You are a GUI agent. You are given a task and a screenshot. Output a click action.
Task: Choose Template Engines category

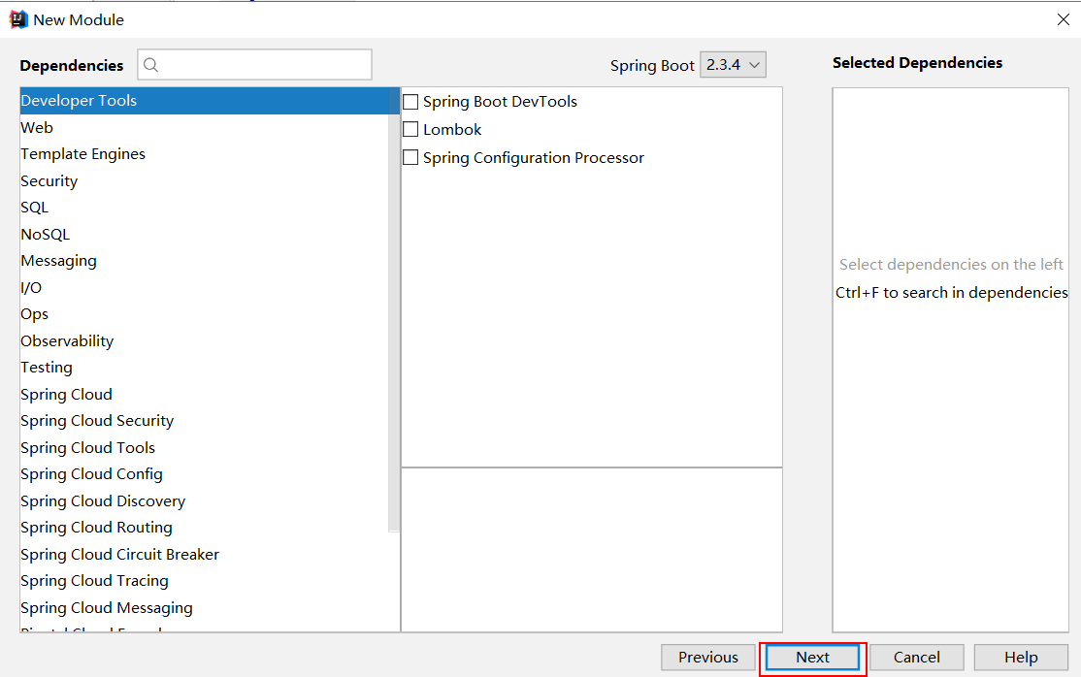[206, 154]
